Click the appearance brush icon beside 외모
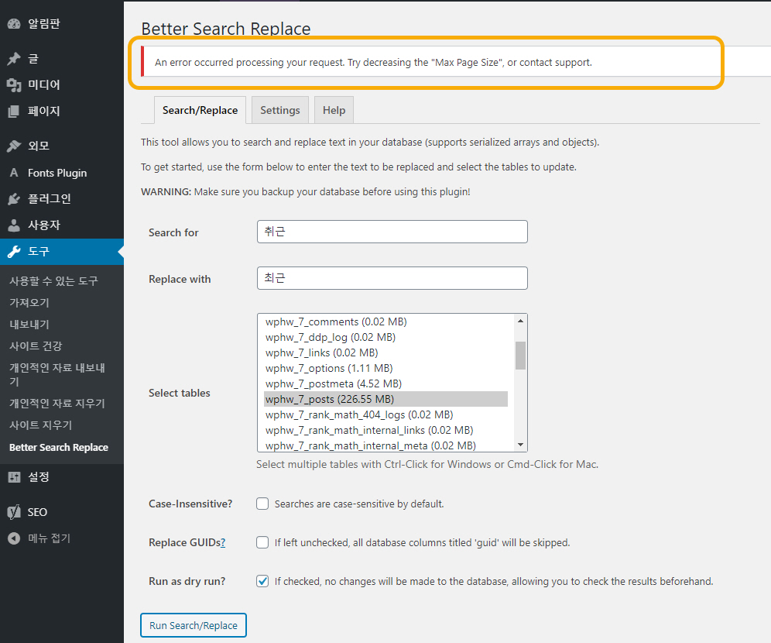Image resolution: width=771 pixels, height=643 pixels. coord(14,146)
